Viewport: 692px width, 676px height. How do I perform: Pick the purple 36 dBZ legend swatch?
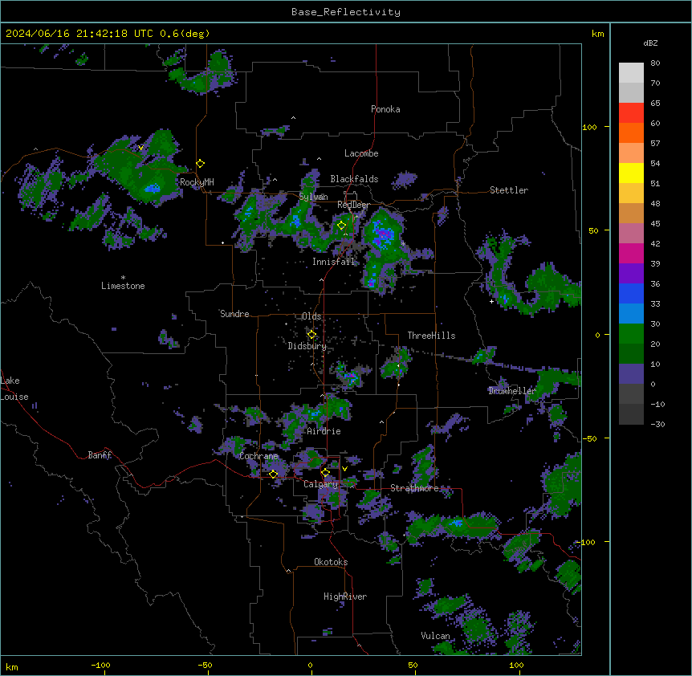click(x=631, y=274)
